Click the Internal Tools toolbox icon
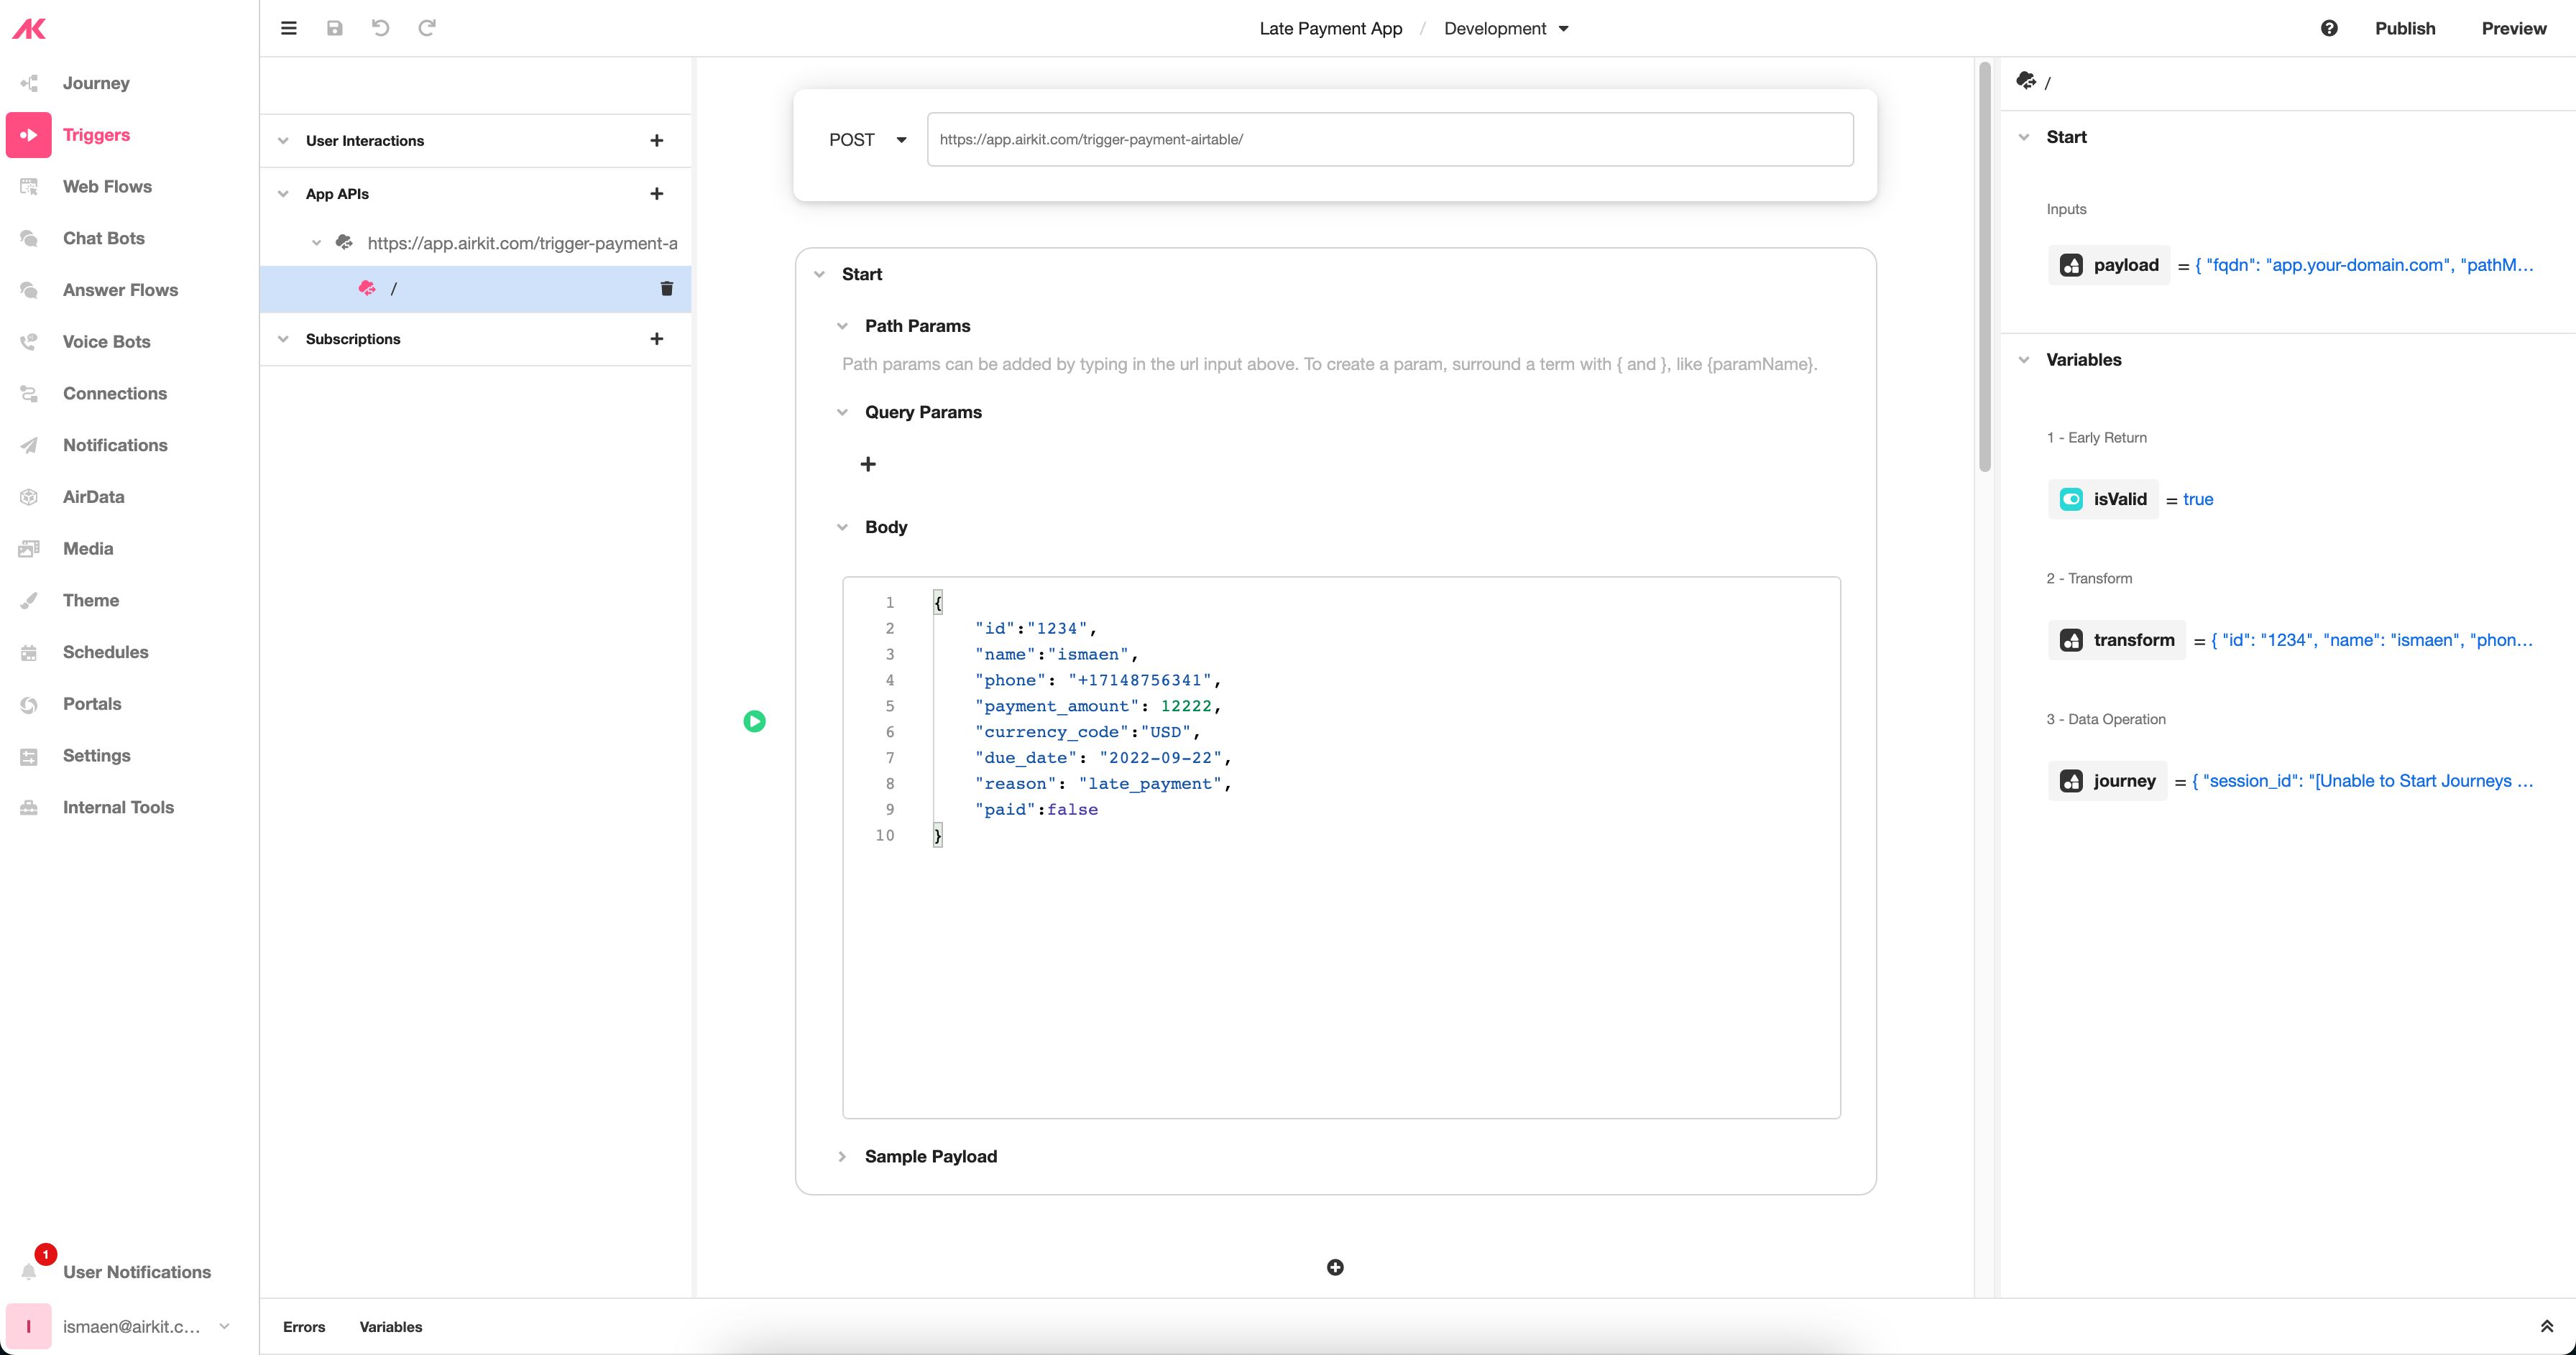 [29, 808]
